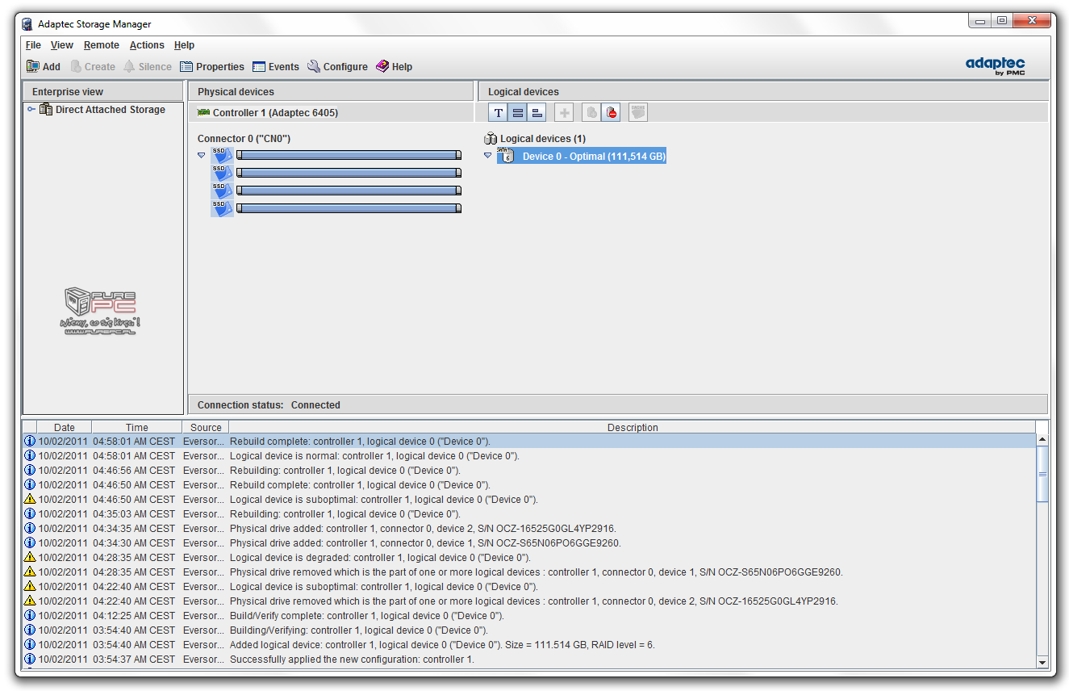Viewport: 1069px width, 691px height.
Task: Select Device 0 SATA RAID 6 icon
Action: pos(506,156)
